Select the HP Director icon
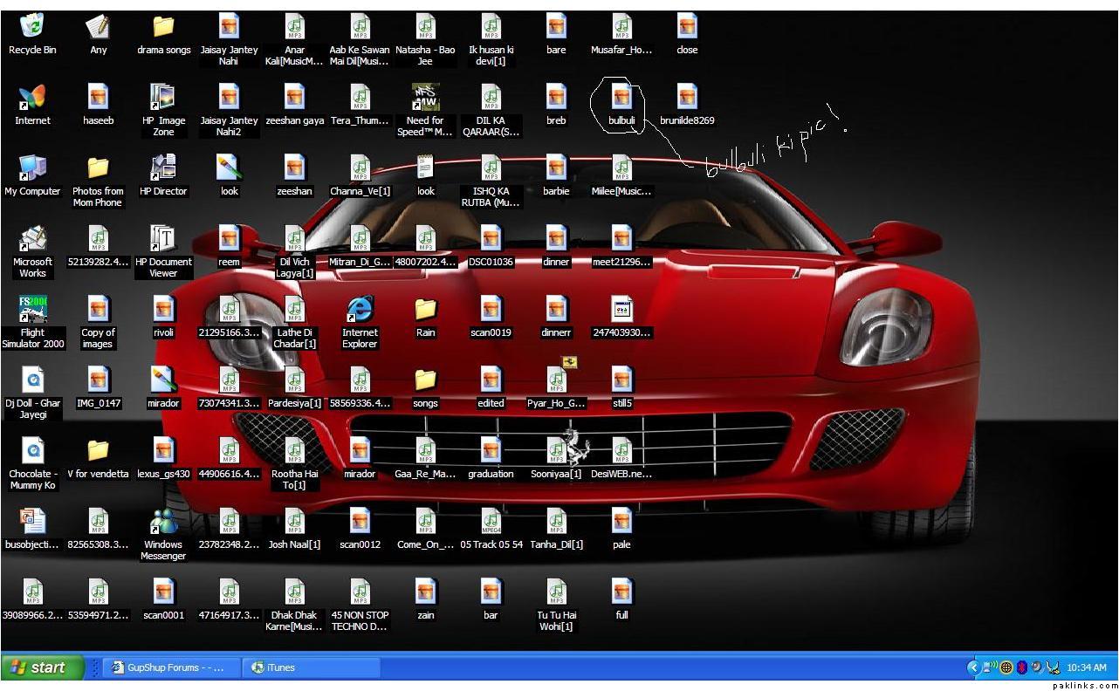 coord(163,168)
